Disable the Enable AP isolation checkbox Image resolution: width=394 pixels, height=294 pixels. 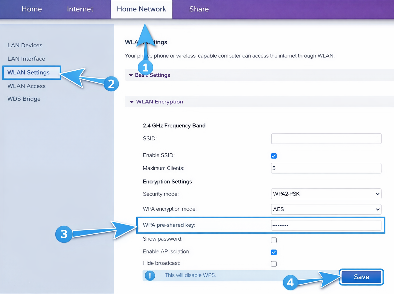[274, 252]
